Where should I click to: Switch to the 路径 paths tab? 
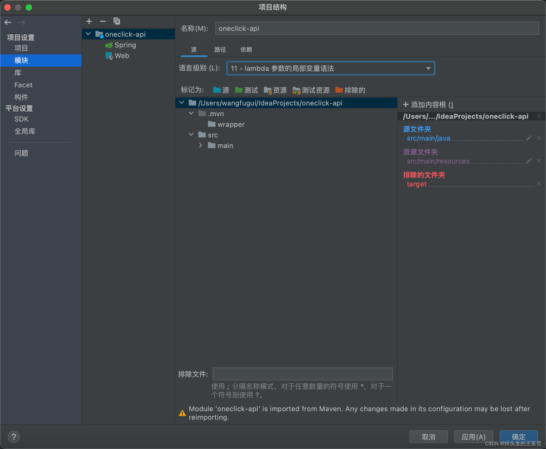tap(220, 50)
